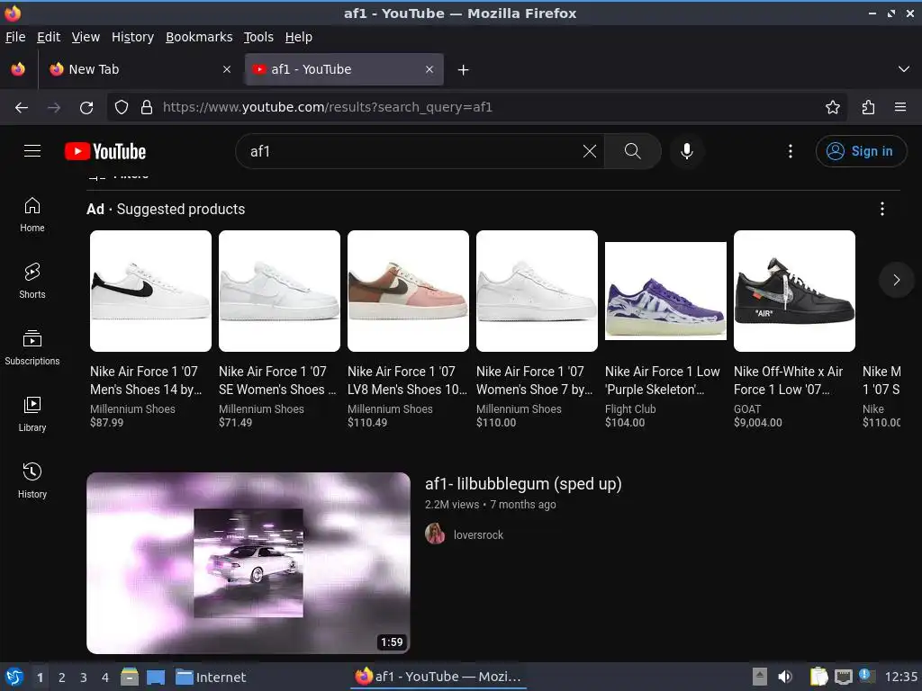The image size is (922, 691).
Task: Select af1 - YouTube taskbar window
Action: pos(438,677)
